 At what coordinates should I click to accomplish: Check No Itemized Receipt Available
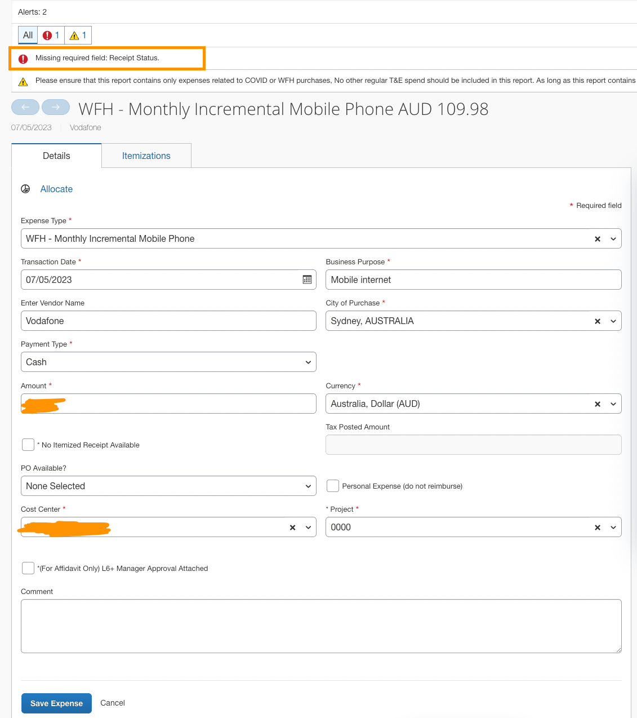28,445
